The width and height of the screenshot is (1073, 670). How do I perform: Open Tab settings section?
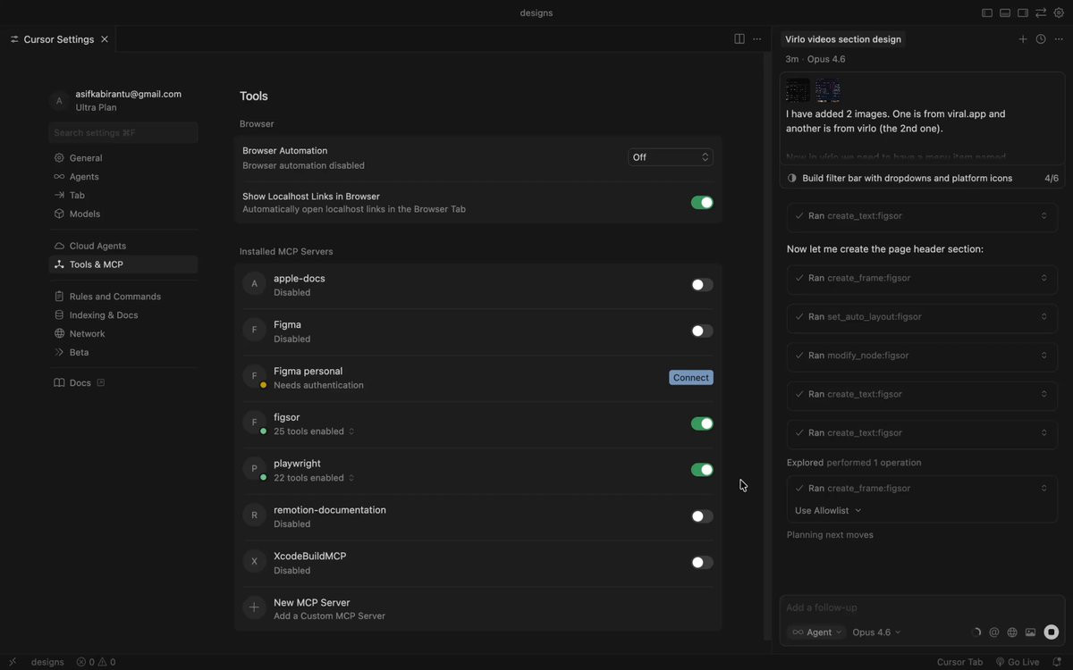point(123,196)
